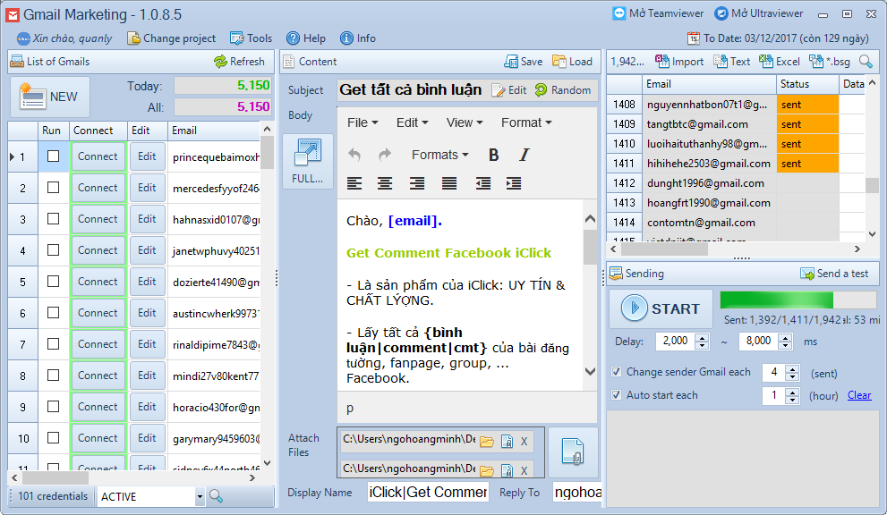Open the Tools menu
The height and width of the screenshot is (515, 887).
[x=251, y=38]
